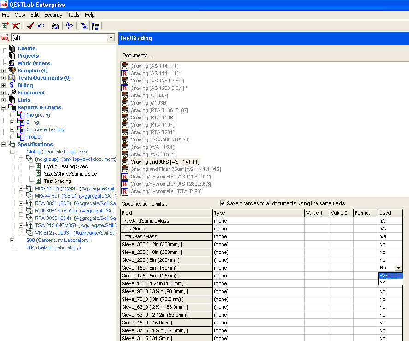Screen dimensions: 409x341
Task: Click the Documents... label button
Action: click(x=137, y=55)
